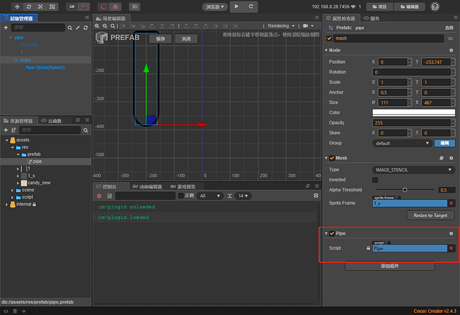Click the Mask component gear icon
Image resolution: width=460 pixels, height=315 pixels.
click(x=451, y=158)
